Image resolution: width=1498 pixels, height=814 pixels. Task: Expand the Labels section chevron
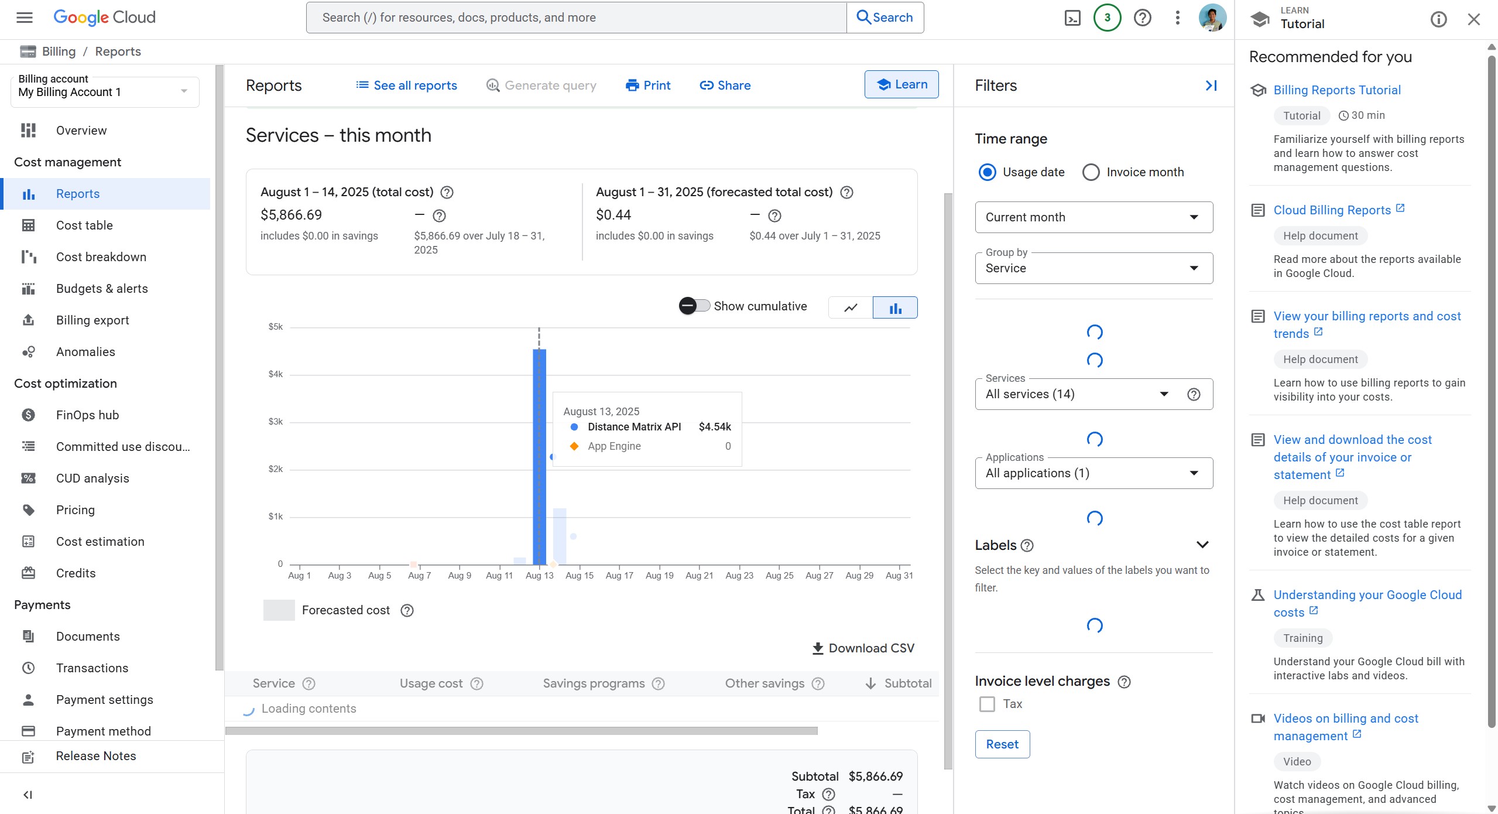(x=1202, y=545)
